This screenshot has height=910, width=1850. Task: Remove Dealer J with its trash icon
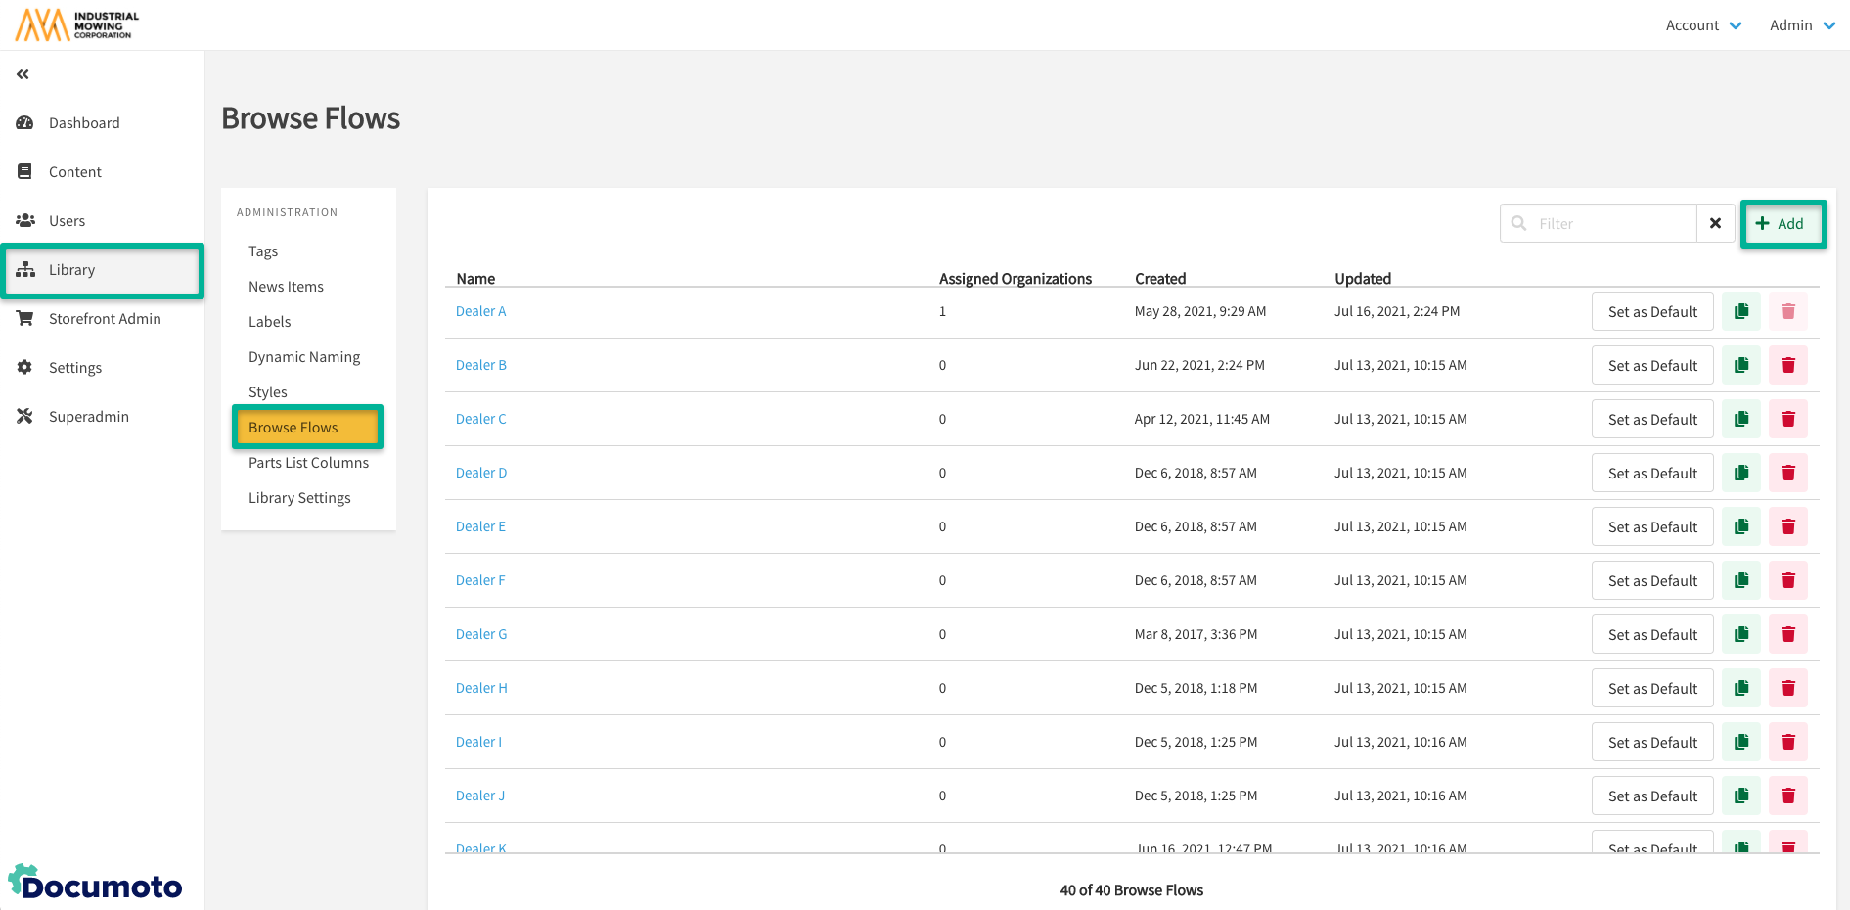click(x=1787, y=796)
